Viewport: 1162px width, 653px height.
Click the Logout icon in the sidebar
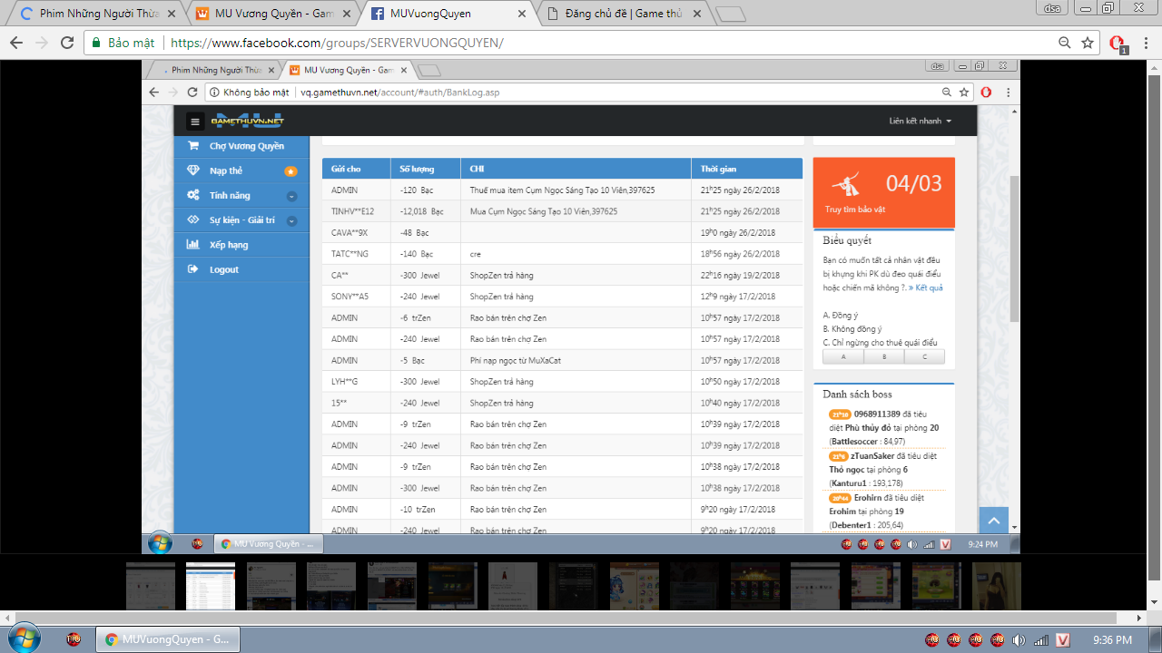tap(192, 269)
